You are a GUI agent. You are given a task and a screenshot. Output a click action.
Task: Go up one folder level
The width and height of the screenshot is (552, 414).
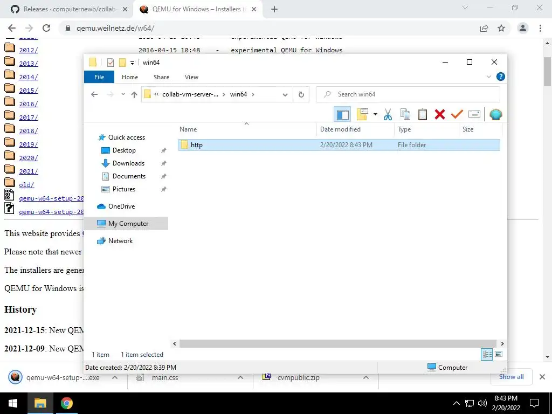pyautogui.click(x=134, y=94)
